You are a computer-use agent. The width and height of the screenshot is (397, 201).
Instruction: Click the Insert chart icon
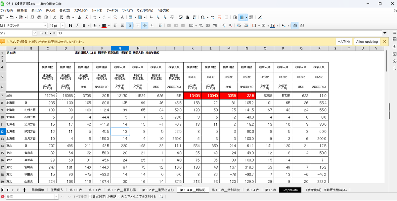tap(188, 17)
